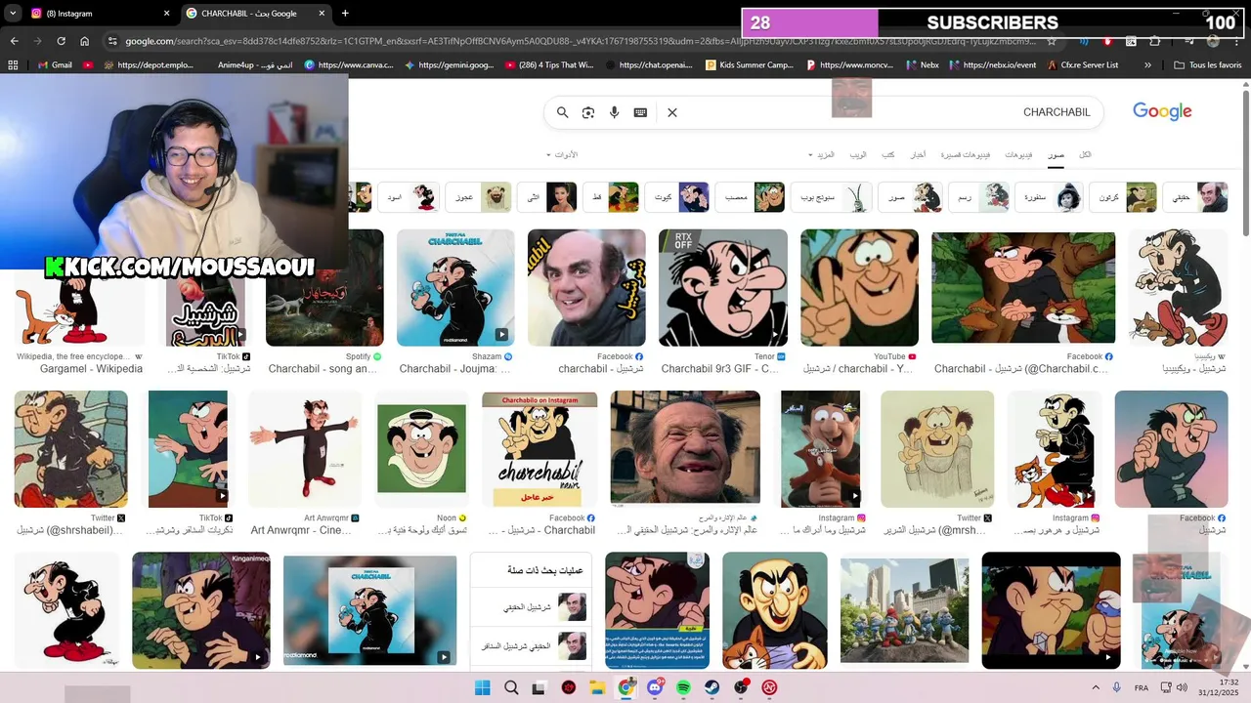Filter images by عجوز chip
Image resolution: width=1251 pixels, height=703 pixels.
click(x=479, y=197)
